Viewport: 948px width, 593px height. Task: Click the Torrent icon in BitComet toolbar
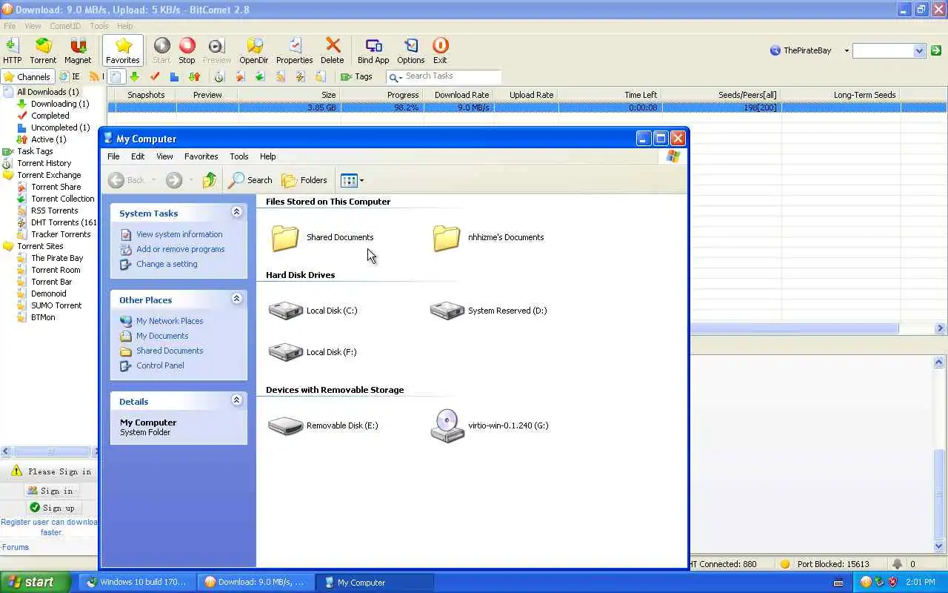pyautogui.click(x=43, y=50)
